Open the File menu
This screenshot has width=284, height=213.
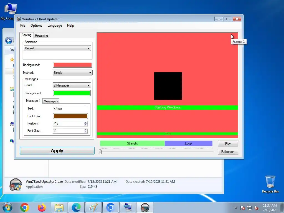(23, 26)
